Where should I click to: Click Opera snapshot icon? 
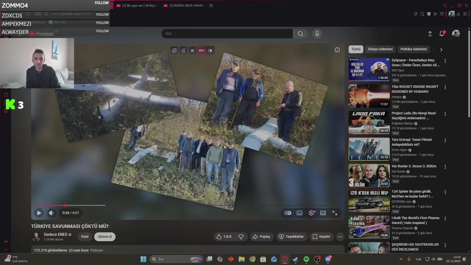(422, 14)
